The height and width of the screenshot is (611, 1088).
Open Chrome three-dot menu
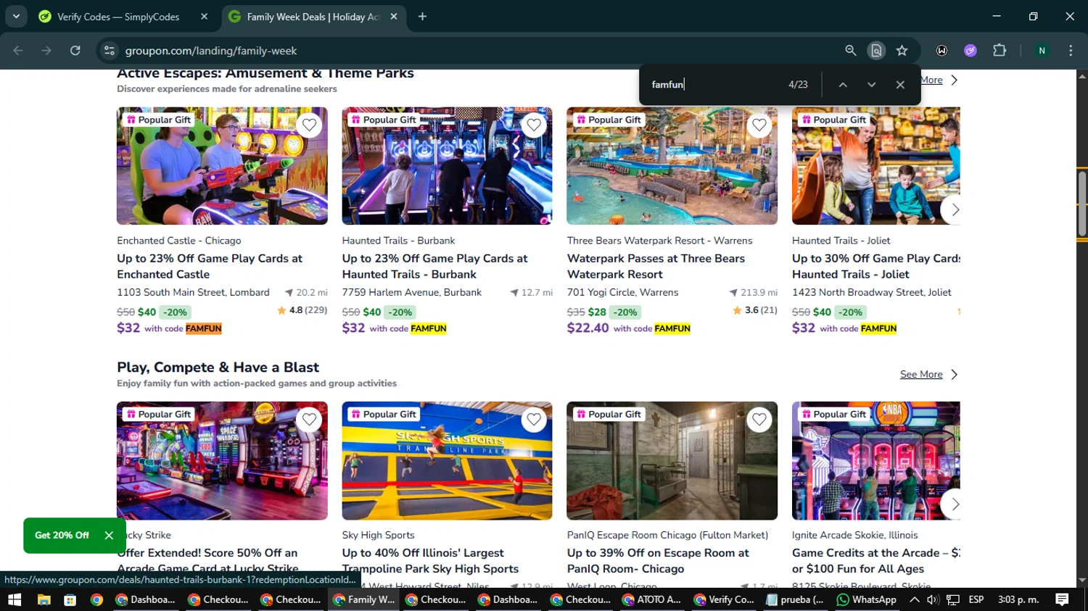[x=1071, y=51]
